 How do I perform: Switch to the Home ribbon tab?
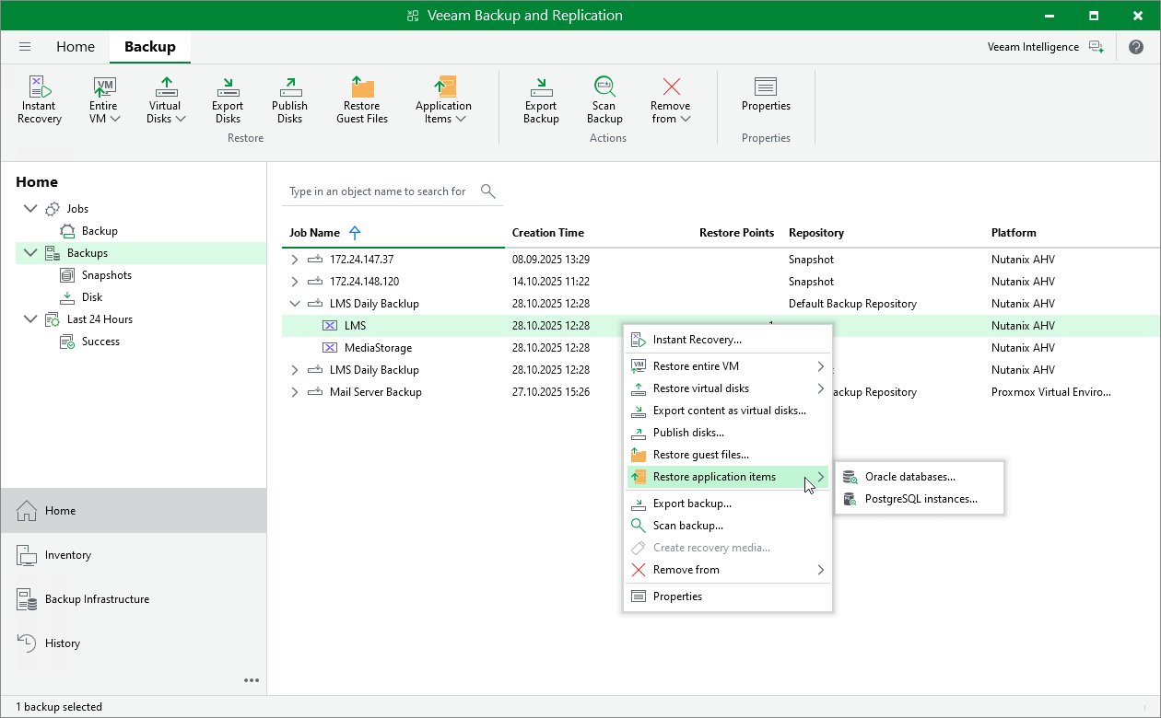[75, 47]
